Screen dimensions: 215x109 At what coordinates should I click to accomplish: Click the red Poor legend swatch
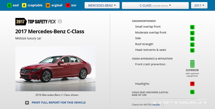68,5
